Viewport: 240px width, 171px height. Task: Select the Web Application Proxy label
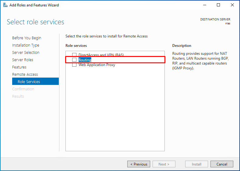[x=97, y=65]
